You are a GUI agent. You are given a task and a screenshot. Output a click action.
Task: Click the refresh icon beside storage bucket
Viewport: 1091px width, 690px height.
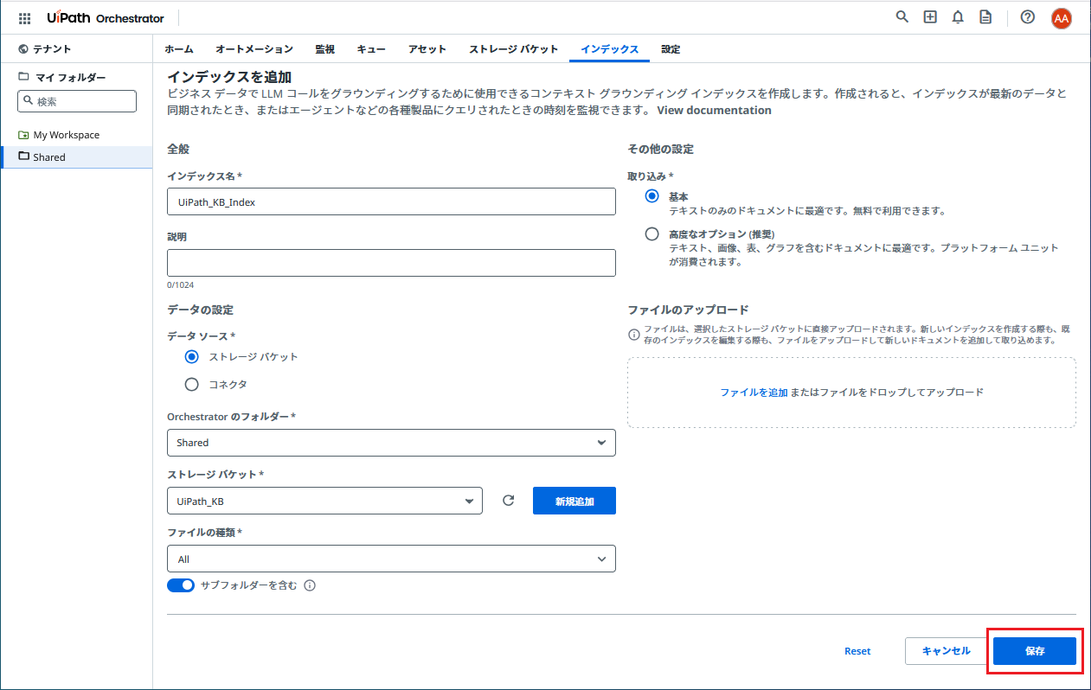tap(508, 501)
